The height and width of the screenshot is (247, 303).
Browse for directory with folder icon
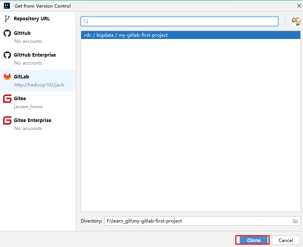coord(295,221)
